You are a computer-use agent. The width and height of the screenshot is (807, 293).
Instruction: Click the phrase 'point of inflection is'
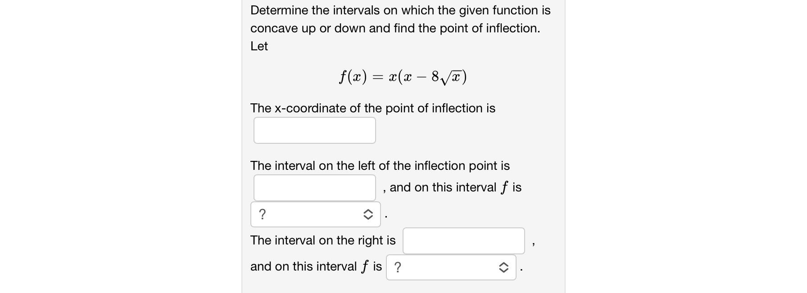click(x=439, y=108)
